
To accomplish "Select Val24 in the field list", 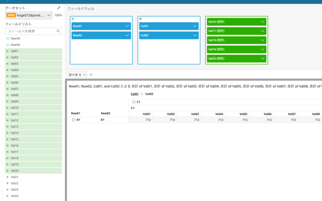I will click(x=34, y=196).
